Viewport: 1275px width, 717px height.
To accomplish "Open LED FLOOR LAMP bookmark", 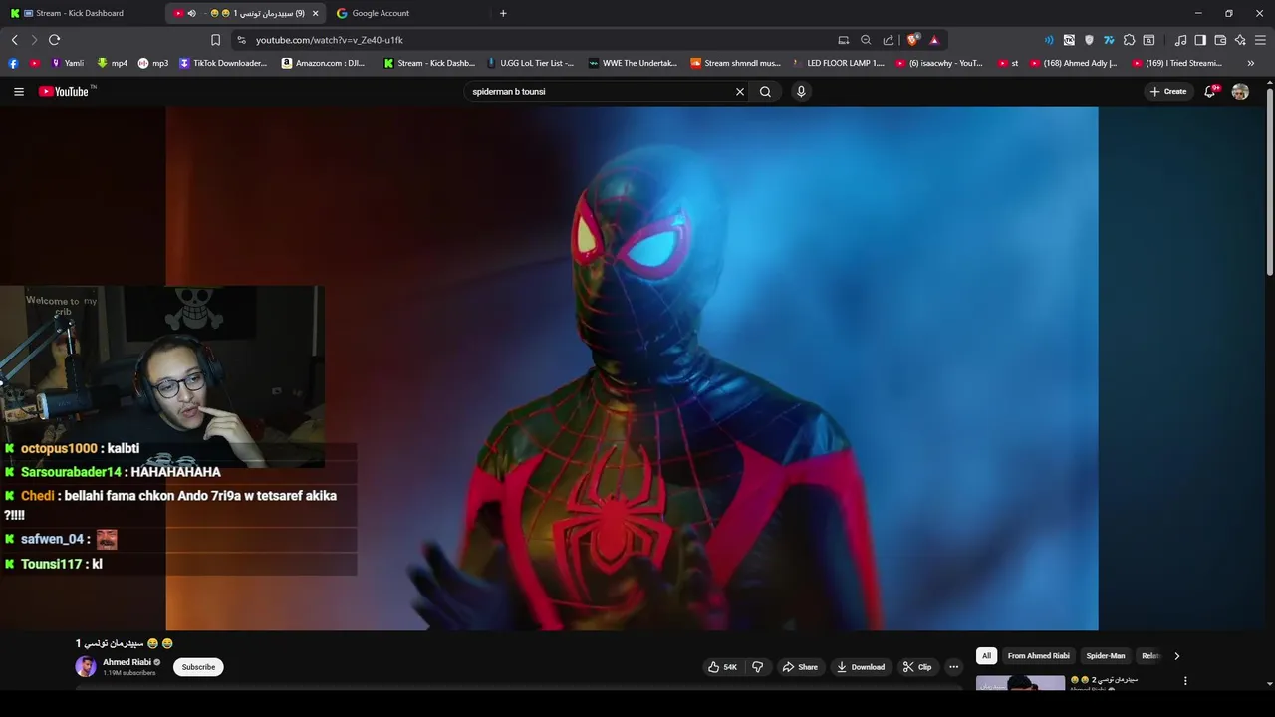I will 838,63.
